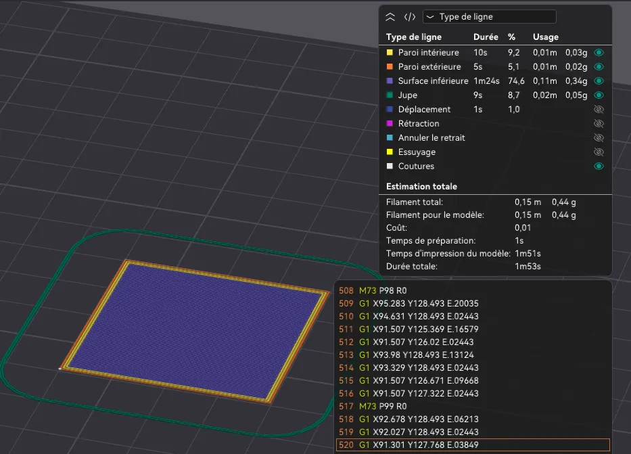Screen dimensions: 631x454
Task: Select the Paroi intérieure row label
Action: tap(428, 52)
